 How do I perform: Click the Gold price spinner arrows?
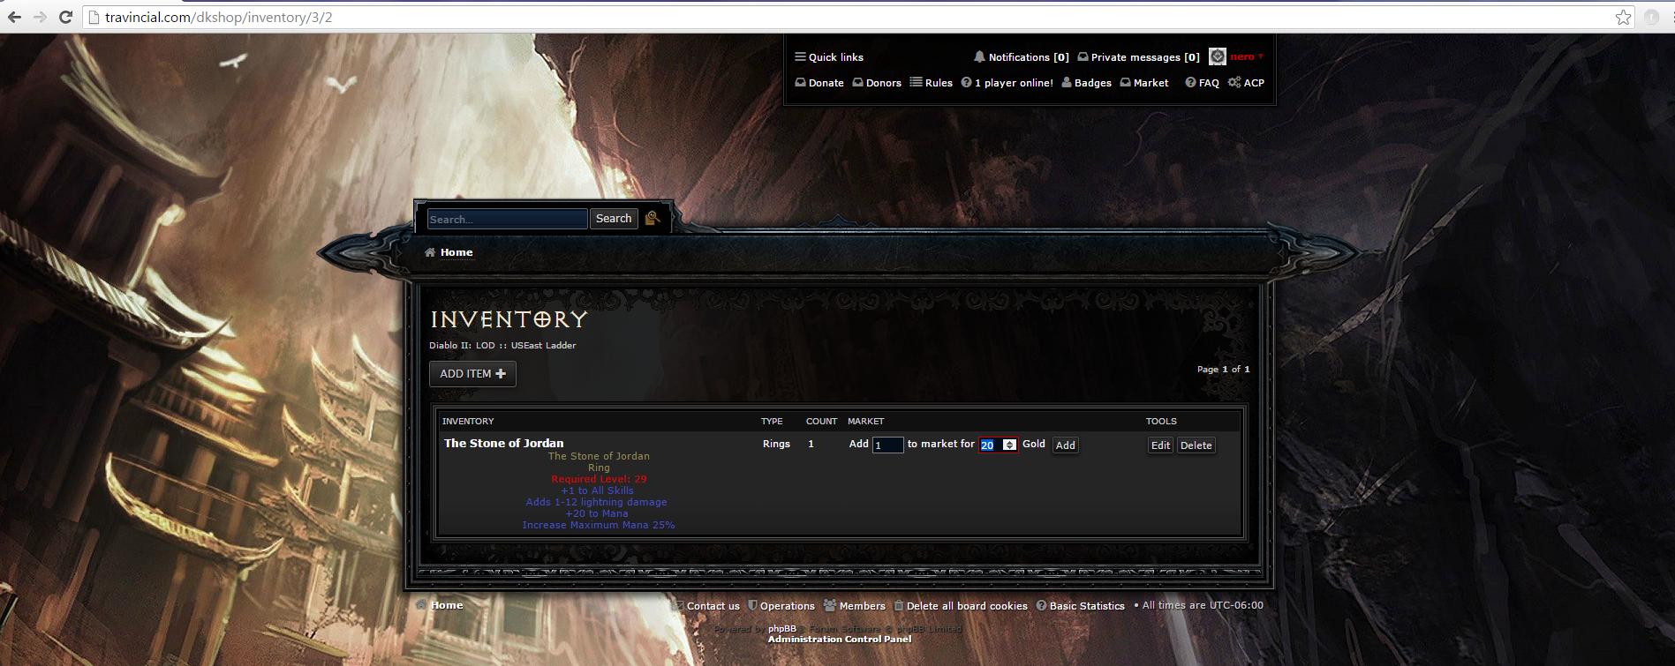1009,445
